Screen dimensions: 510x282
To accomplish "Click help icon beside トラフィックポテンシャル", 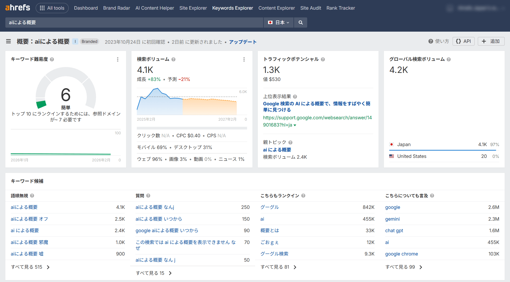I will pyautogui.click(x=323, y=60).
